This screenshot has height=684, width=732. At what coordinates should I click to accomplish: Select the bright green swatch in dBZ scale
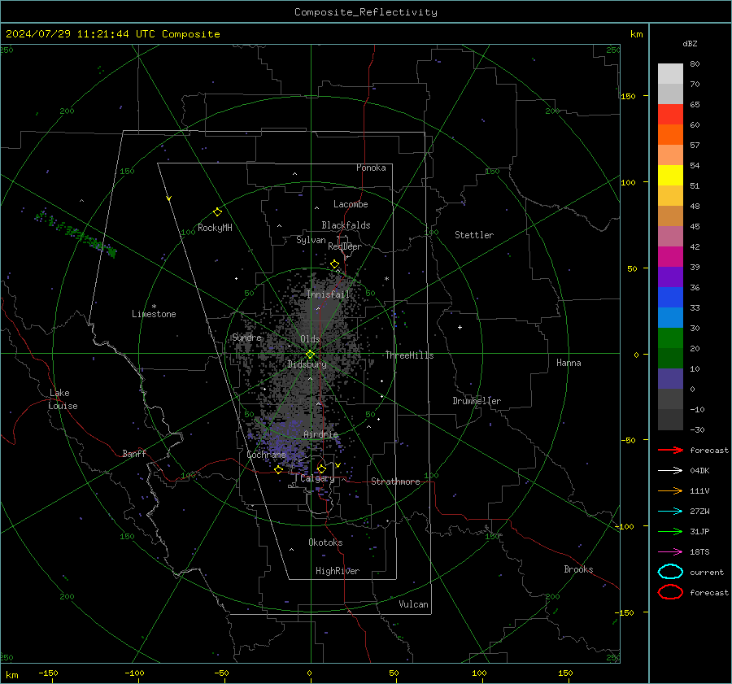point(670,338)
